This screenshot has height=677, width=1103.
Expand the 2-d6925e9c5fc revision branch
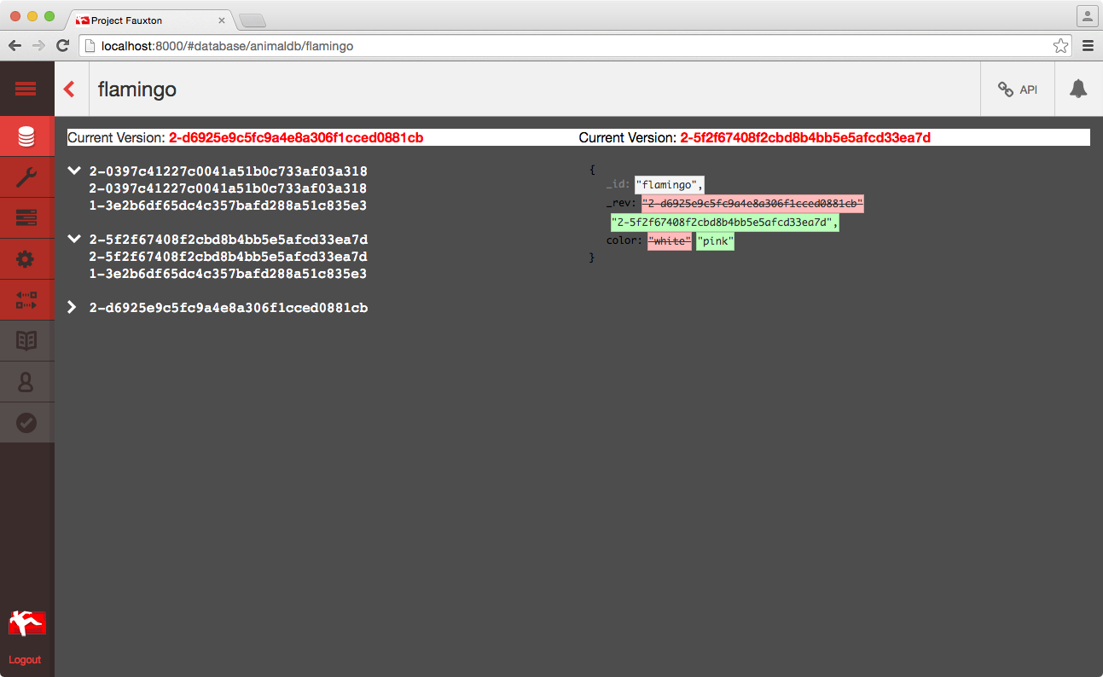(73, 308)
